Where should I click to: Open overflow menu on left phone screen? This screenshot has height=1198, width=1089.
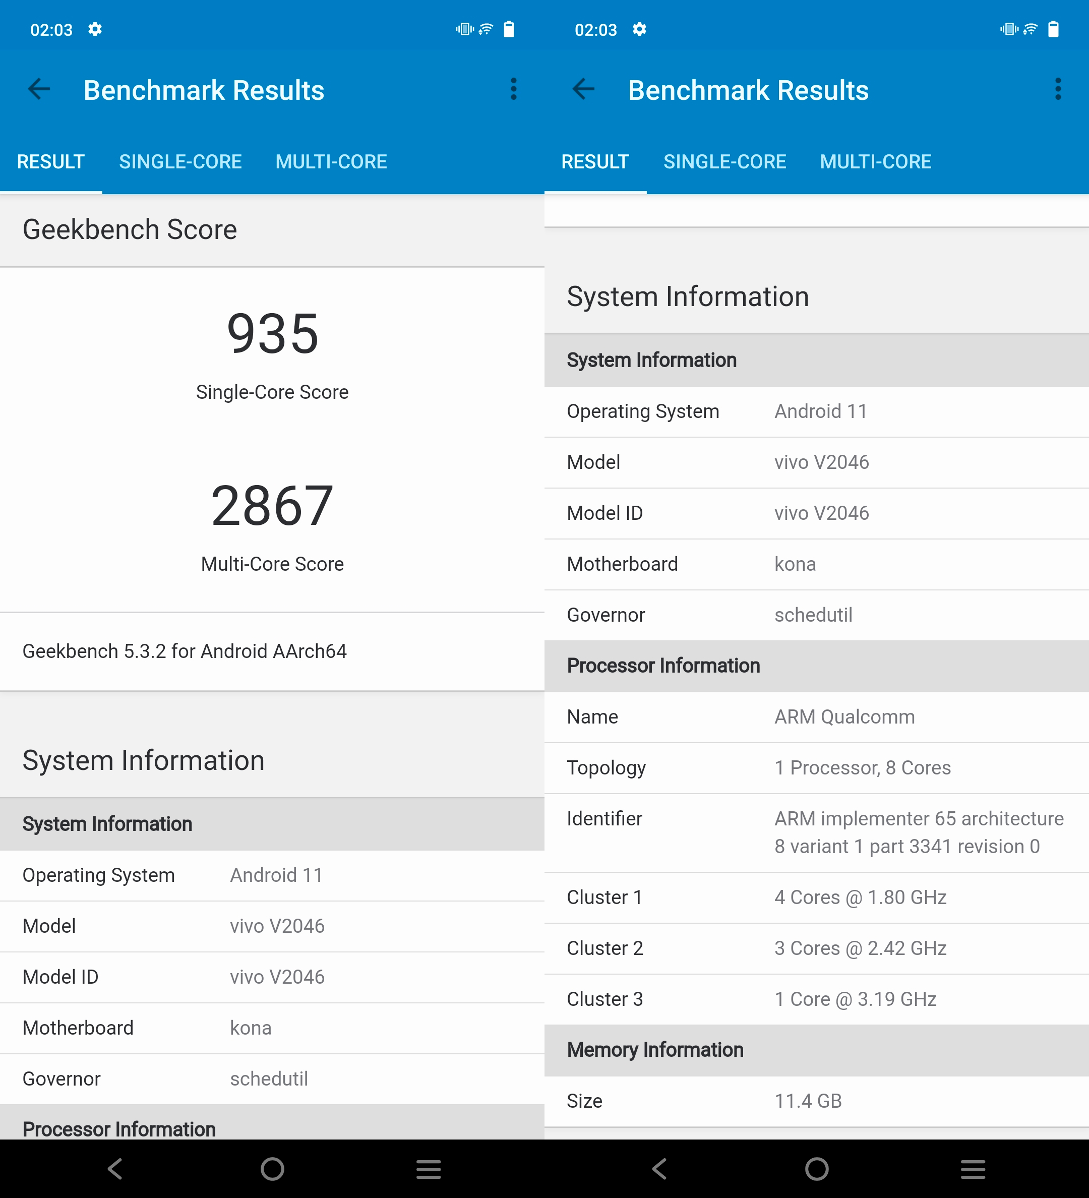click(x=514, y=89)
